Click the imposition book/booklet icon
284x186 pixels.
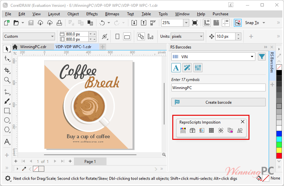click(192, 130)
